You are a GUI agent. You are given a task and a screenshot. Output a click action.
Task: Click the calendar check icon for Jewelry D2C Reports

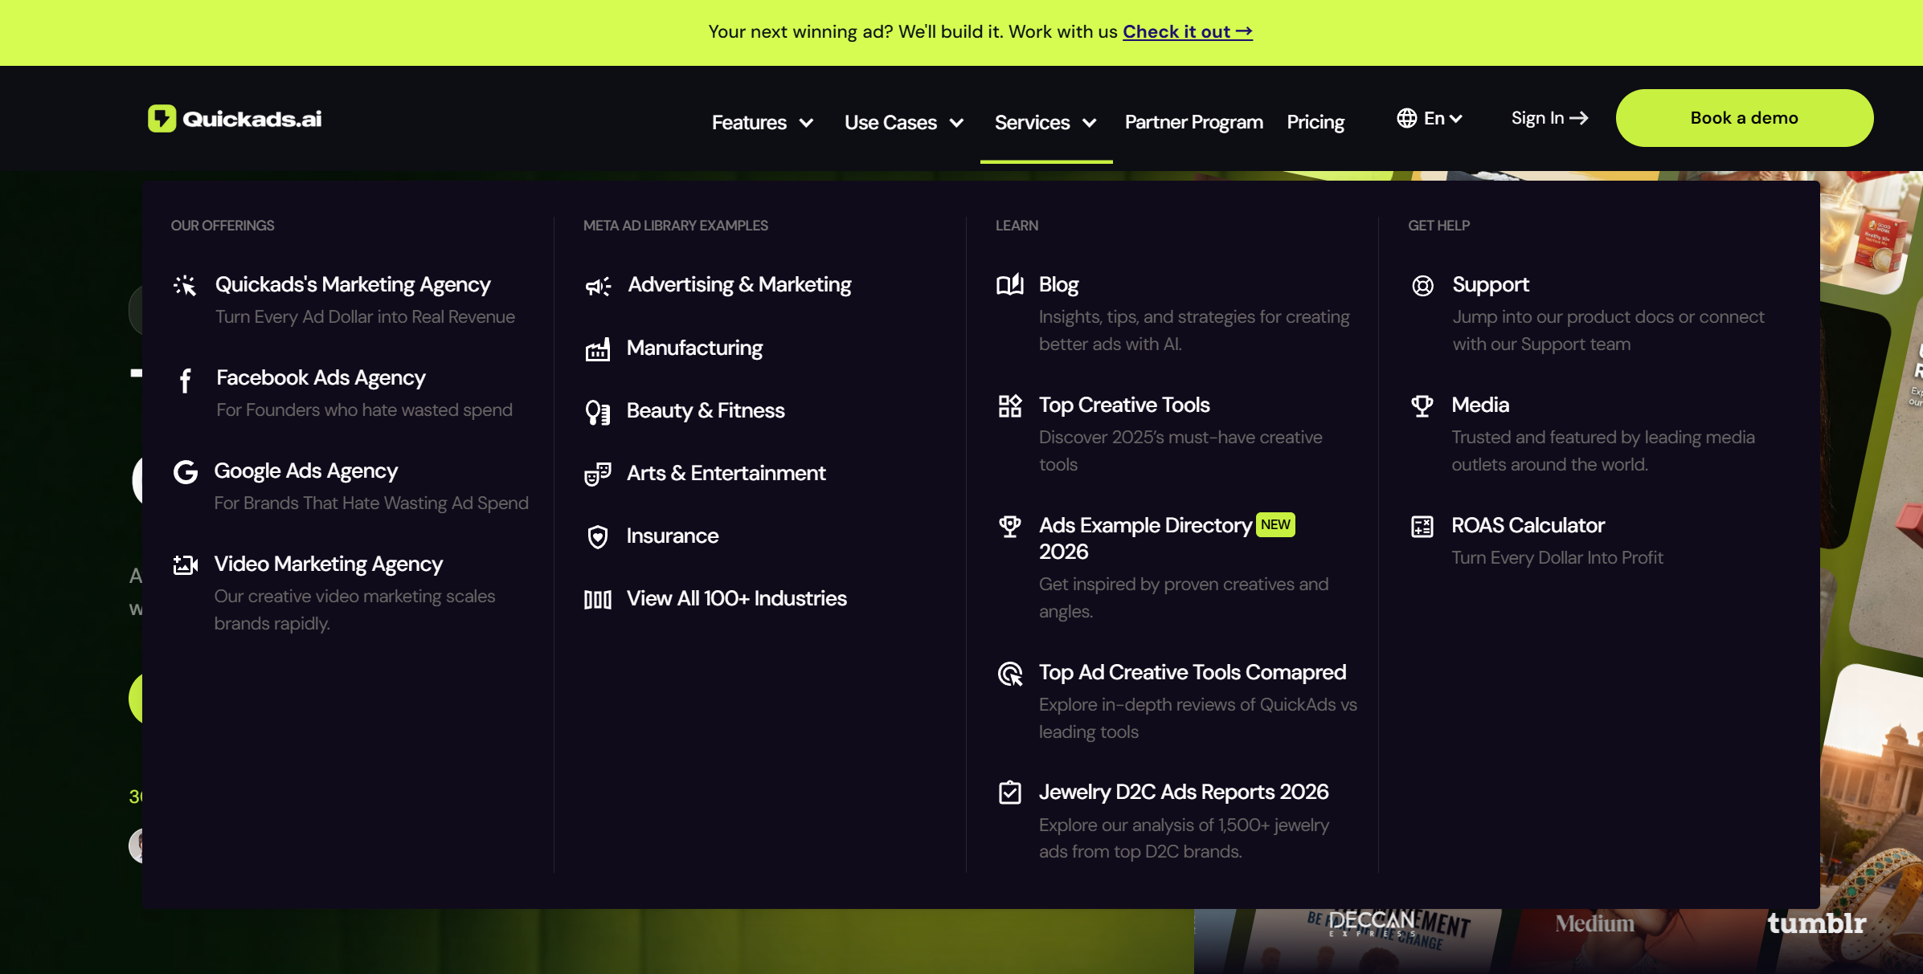[x=1010, y=793]
